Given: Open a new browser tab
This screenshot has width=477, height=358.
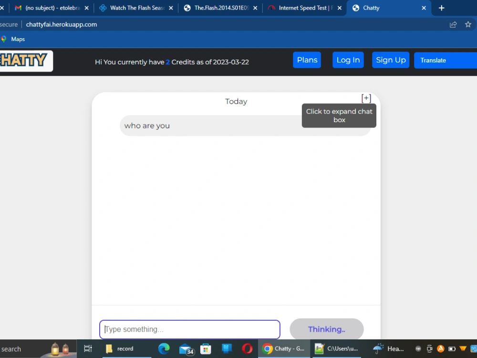Looking at the screenshot, I should point(441,8).
